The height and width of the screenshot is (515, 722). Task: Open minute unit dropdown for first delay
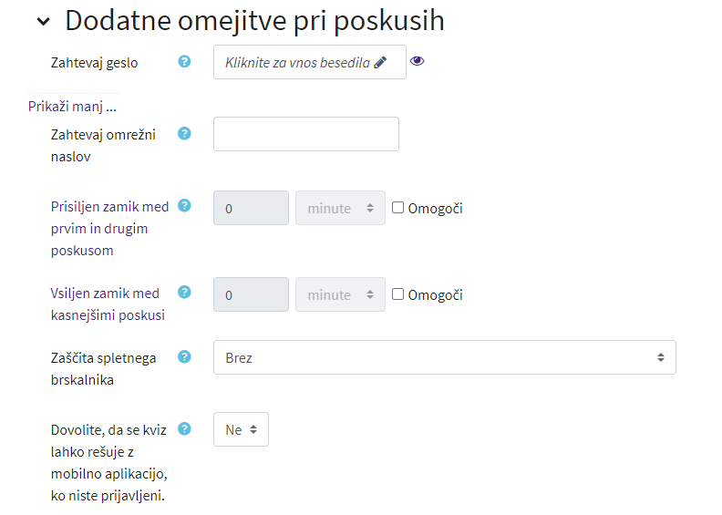(x=340, y=208)
